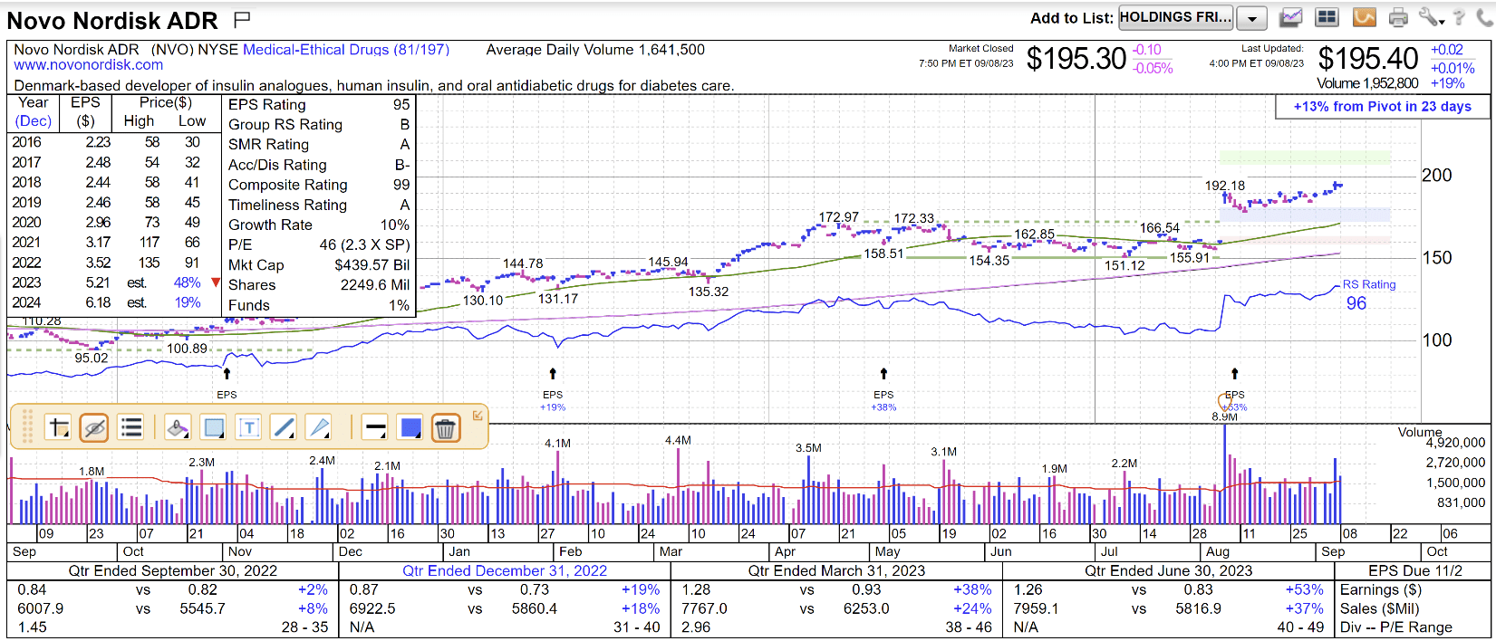Select the paint bucket fill tool
The image size is (1496, 641).
coord(179,427)
